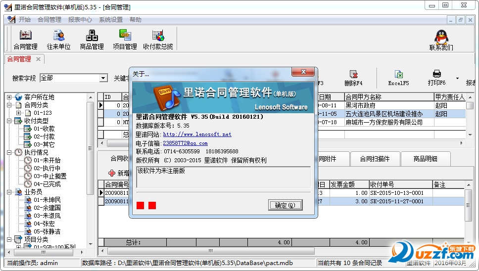Click the 该软件为未注册版 text box
479x271 pixels.
tap(223, 178)
